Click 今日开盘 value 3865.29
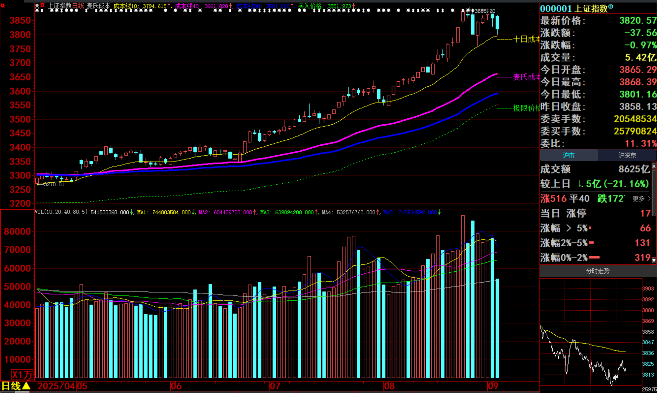This screenshot has height=393, width=657. 638,70
